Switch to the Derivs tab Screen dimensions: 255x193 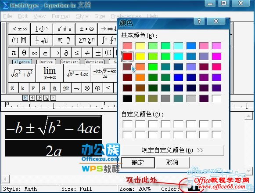point(46,62)
